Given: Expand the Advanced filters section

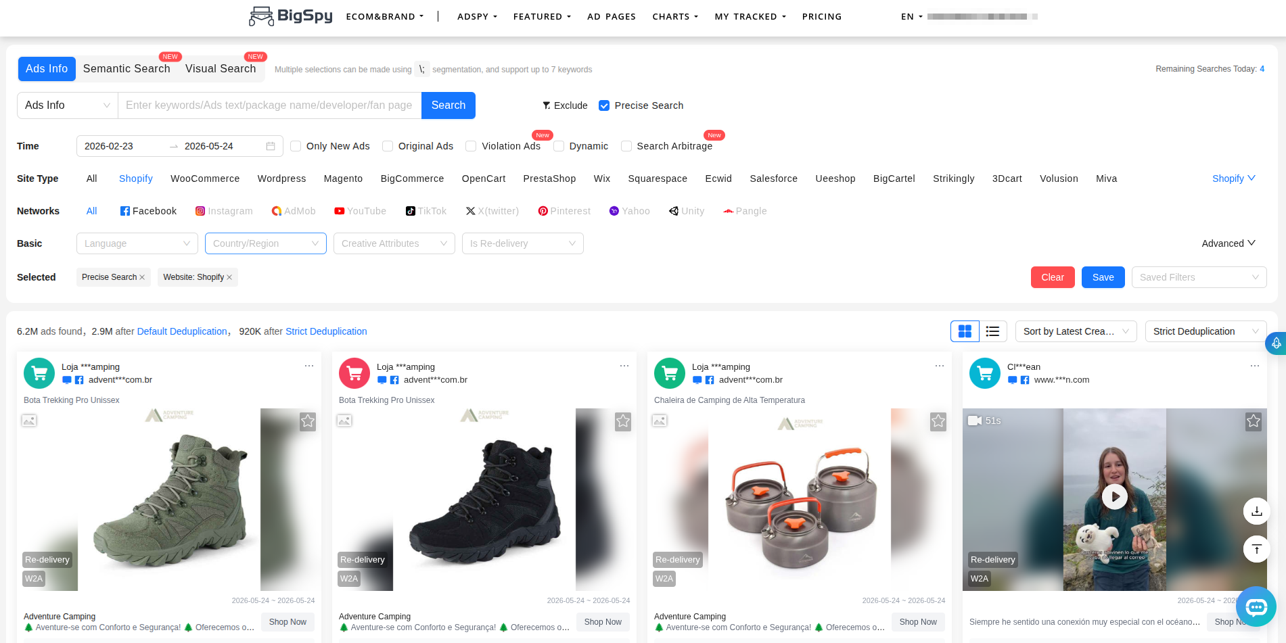Looking at the screenshot, I should tap(1228, 243).
